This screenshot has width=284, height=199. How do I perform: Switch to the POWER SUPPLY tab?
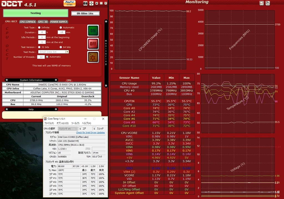pos(59,22)
